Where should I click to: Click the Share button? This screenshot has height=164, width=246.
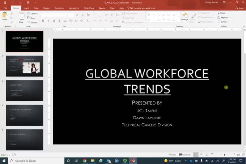239,8
